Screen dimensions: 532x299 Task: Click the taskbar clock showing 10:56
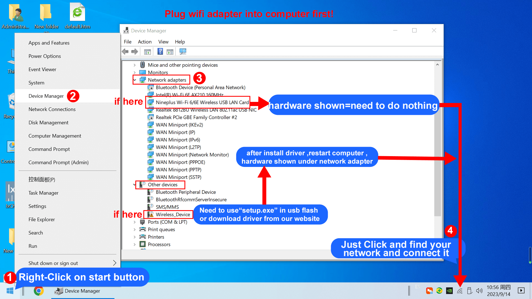point(499,291)
